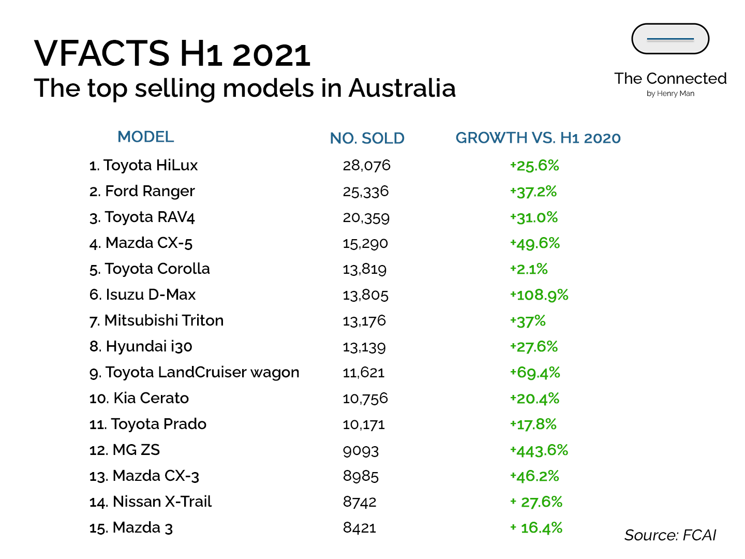Click 'by Henry Man' byline
Viewport: 745px width, 559px height.
[x=670, y=94]
